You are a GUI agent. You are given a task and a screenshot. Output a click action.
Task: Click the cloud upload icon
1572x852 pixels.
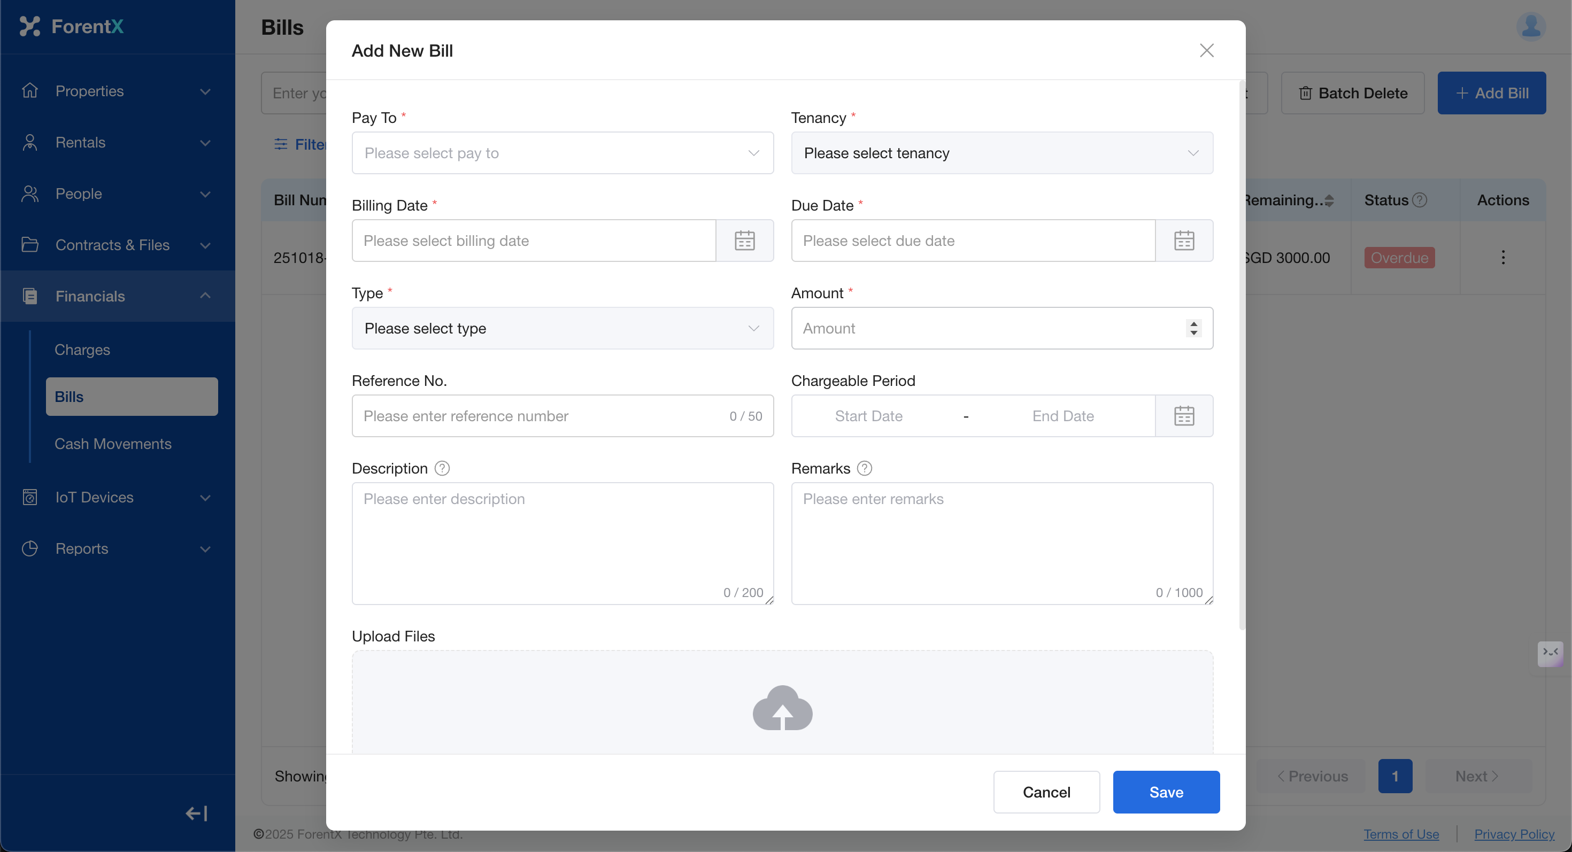782,708
